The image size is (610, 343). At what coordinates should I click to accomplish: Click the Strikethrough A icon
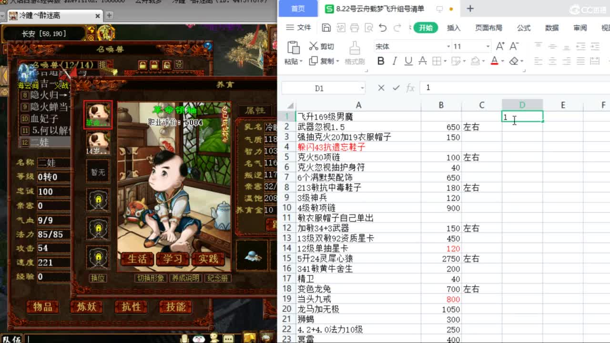click(422, 61)
